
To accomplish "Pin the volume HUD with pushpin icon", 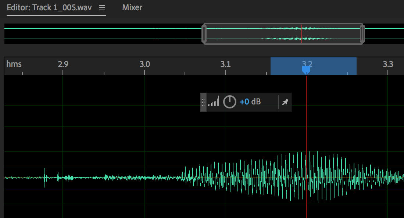I will pyautogui.click(x=285, y=102).
